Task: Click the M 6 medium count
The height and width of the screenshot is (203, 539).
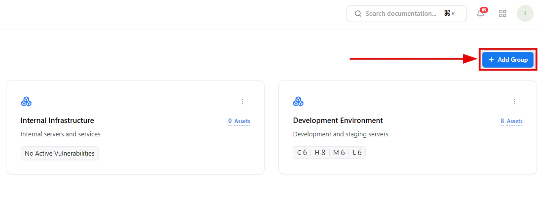Action: click(339, 153)
